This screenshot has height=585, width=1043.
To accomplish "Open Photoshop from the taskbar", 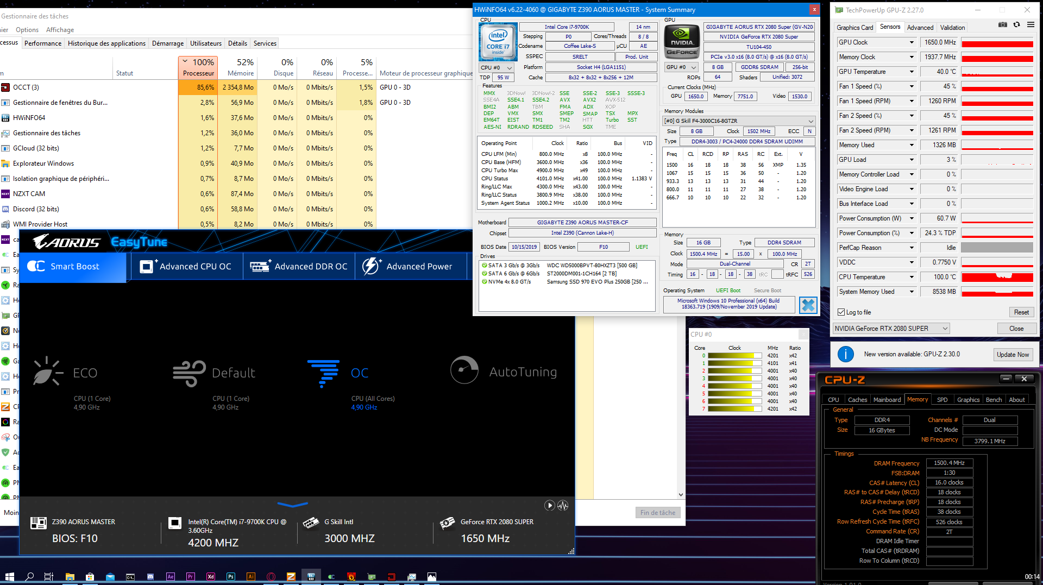I will click(231, 576).
